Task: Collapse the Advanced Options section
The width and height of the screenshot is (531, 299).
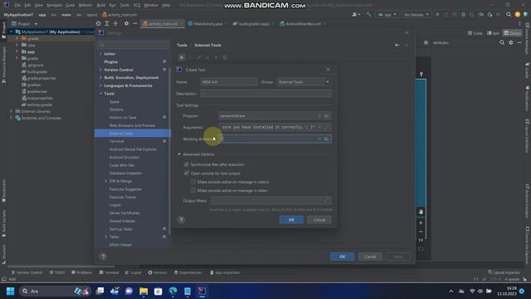Action: (x=179, y=154)
